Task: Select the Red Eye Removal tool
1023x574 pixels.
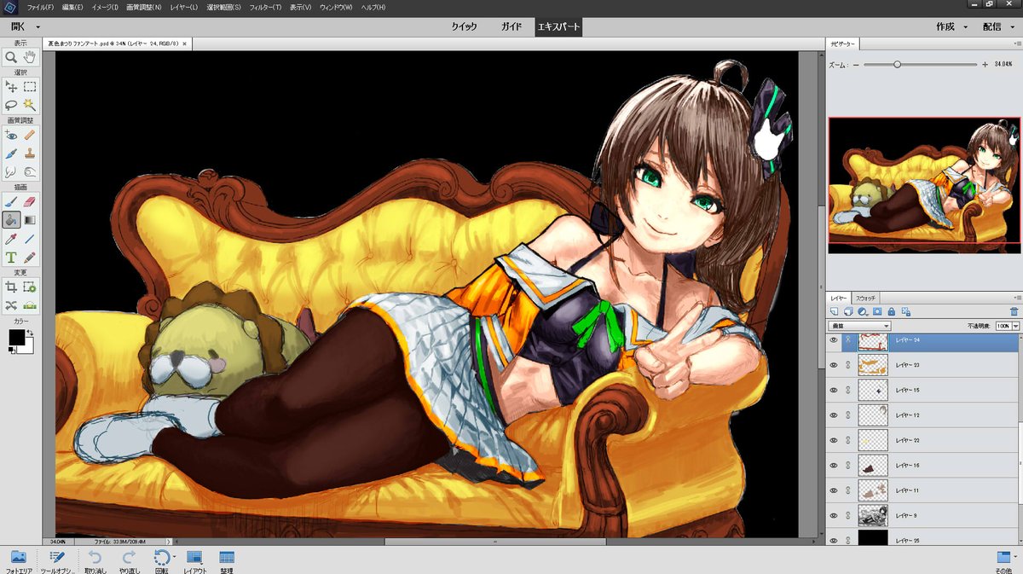Action: (11, 135)
